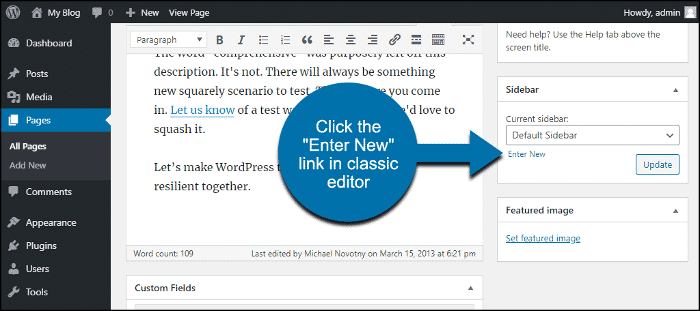Insert a numbered list
700x311 pixels.
(286, 40)
